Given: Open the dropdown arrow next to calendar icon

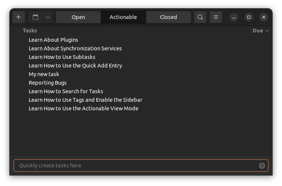Looking at the screenshot, I should [x=48, y=17].
